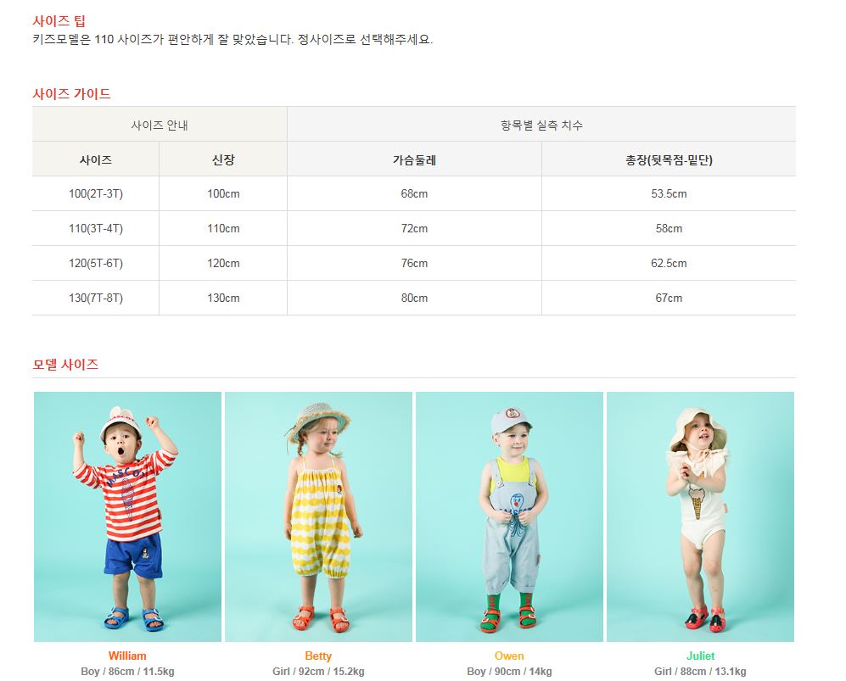This screenshot has height=681, width=846.
Task: Click the 사이즈 팁 heading
Action: pos(59,21)
